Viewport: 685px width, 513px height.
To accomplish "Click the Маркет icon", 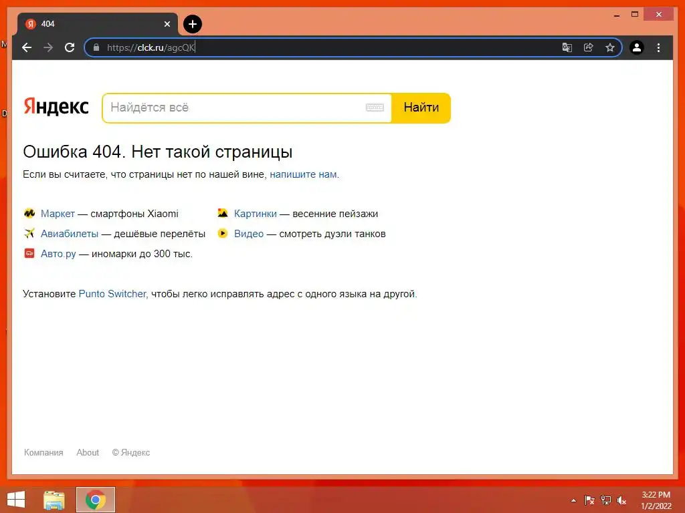I will tap(29, 213).
